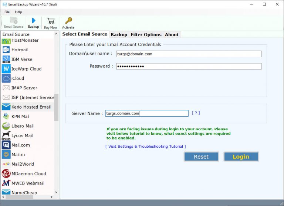The height and width of the screenshot is (206, 284).
Task: Select the NameCheap envelope icon
Action: [6, 192]
